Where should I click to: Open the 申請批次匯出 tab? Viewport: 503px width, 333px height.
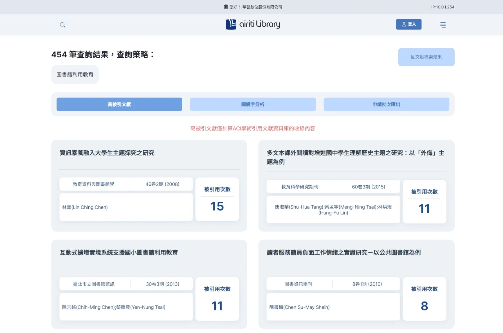point(386,104)
